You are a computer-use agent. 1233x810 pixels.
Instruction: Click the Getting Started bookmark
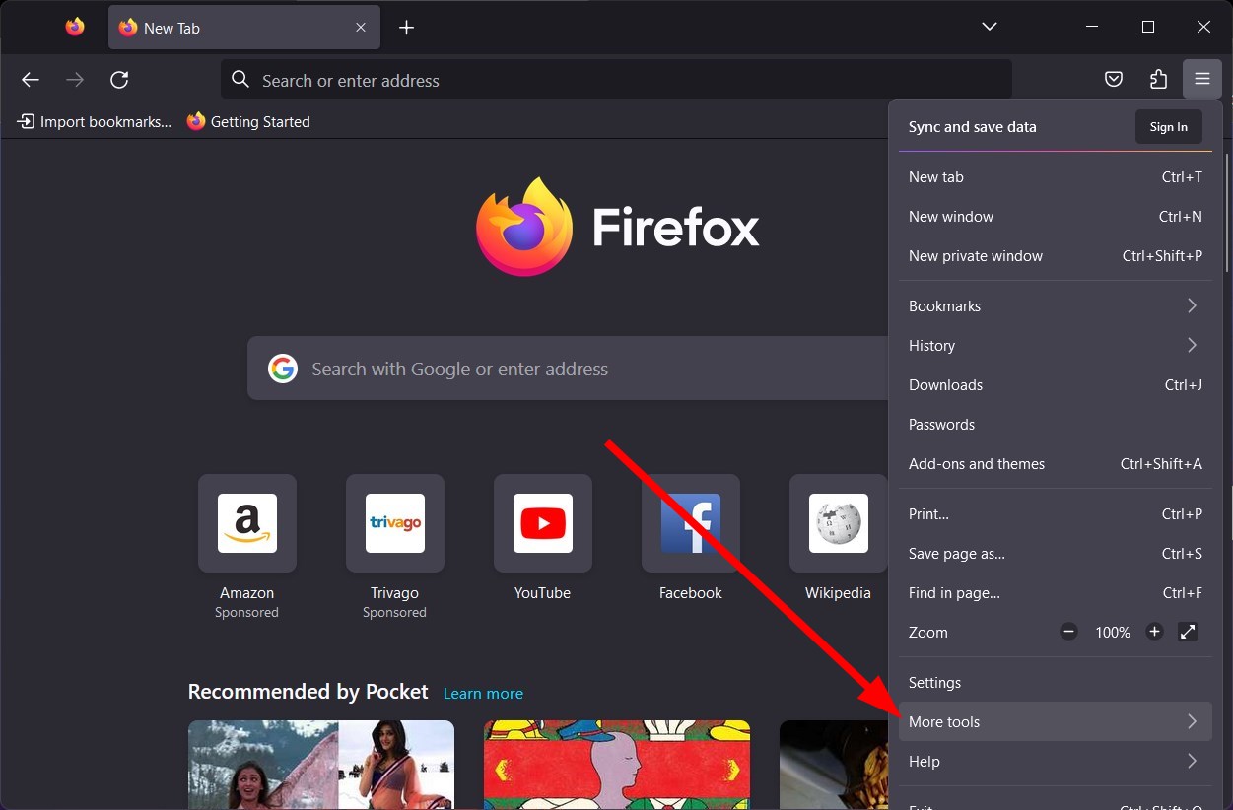pyautogui.click(x=248, y=121)
